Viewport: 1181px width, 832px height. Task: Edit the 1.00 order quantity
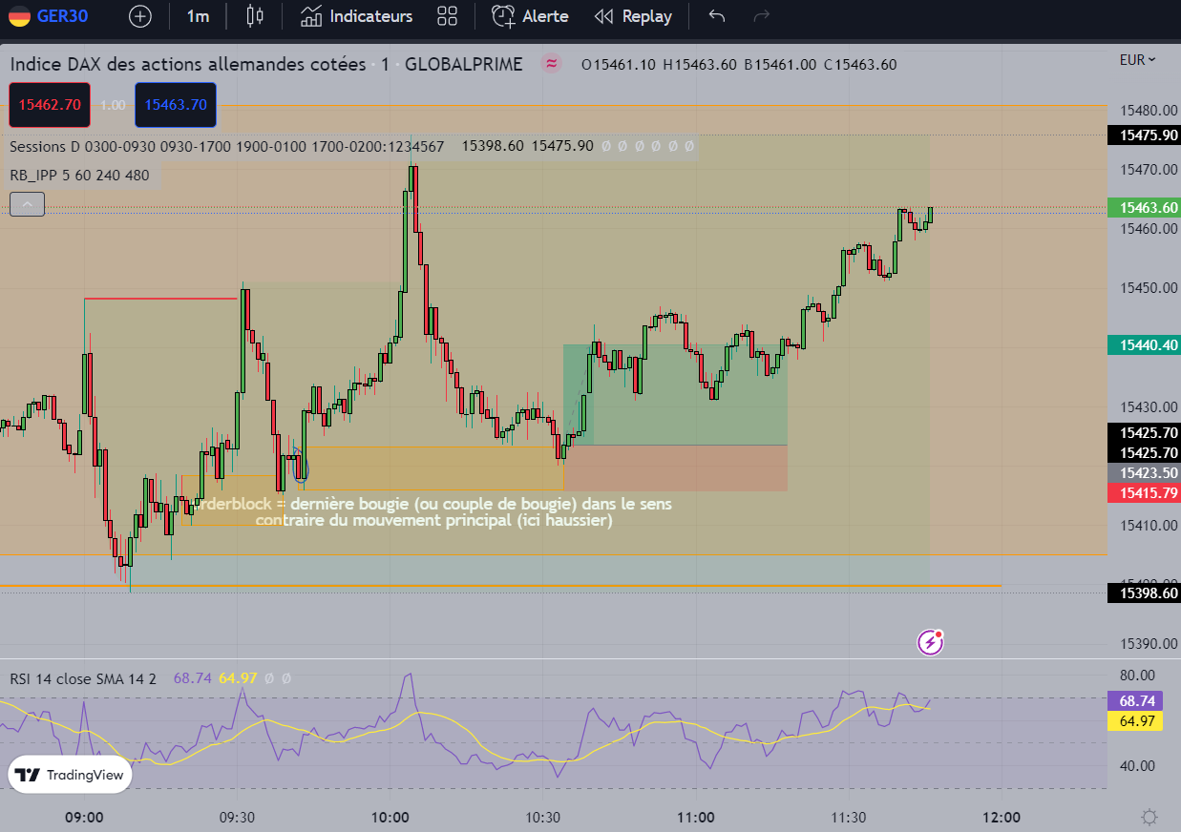tap(113, 105)
